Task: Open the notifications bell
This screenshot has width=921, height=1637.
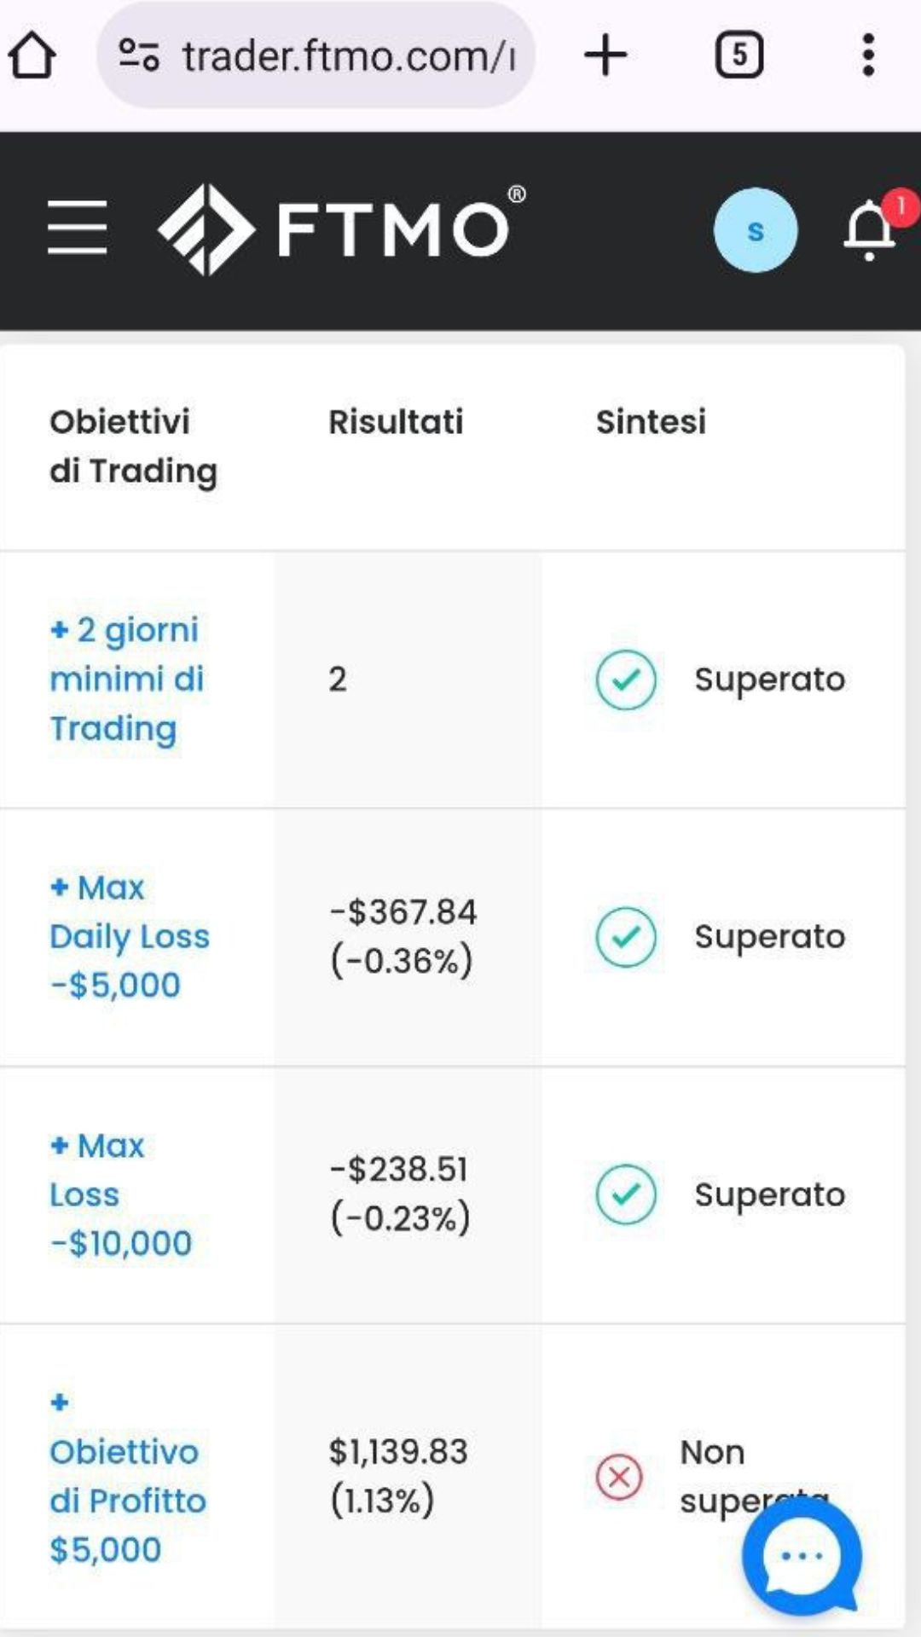Action: (869, 230)
